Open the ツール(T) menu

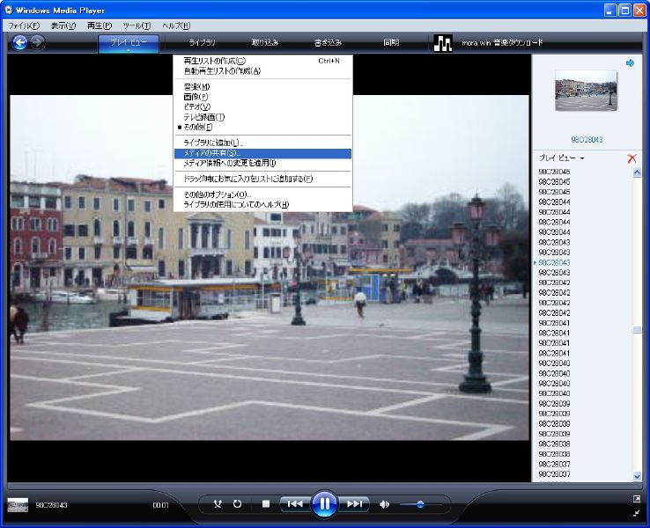[x=136, y=26]
